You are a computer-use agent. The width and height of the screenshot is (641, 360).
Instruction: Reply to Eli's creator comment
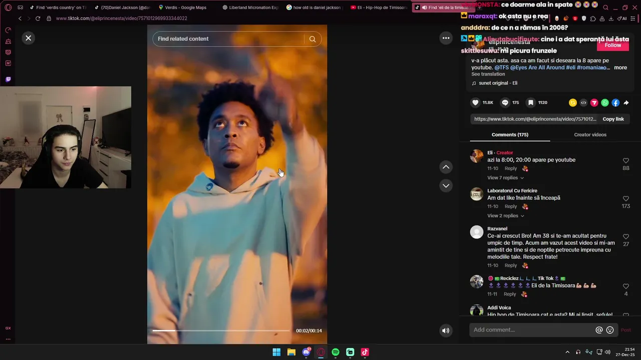510,168
